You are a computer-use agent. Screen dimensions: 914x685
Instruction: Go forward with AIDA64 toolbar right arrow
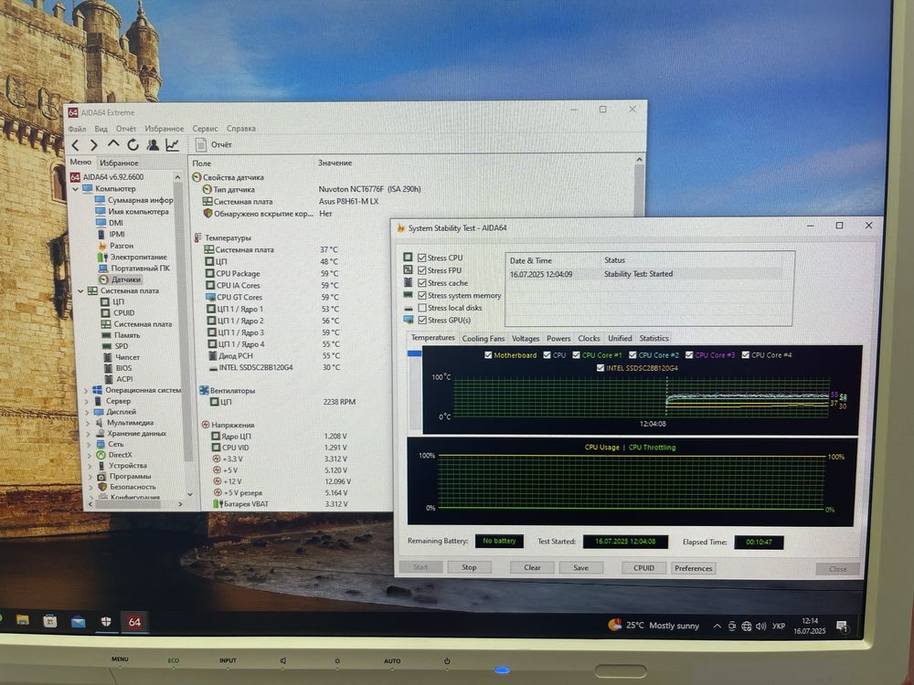(93, 145)
